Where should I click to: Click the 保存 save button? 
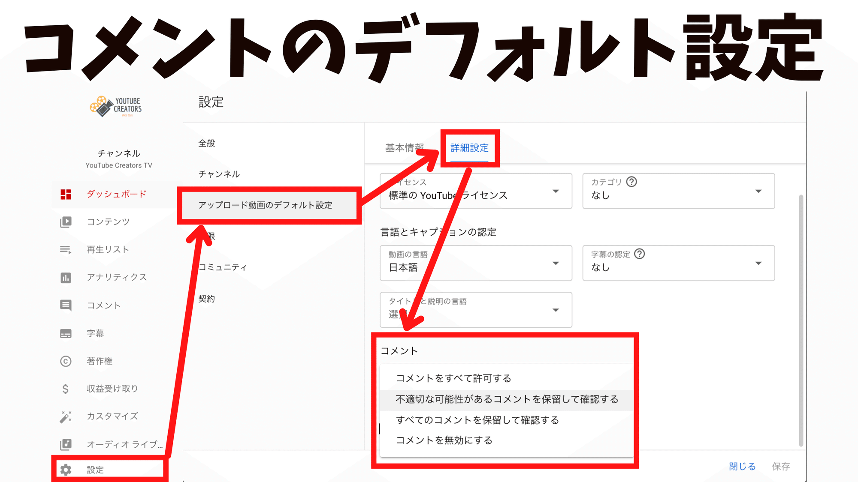(x=781, y=466)
